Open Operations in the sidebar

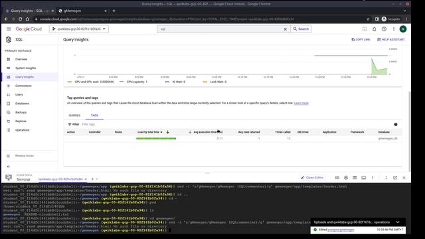click(x=22, y=130)
